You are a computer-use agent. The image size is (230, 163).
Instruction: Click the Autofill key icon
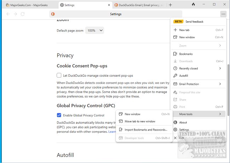pyautogui.click(x=175, y=76)
